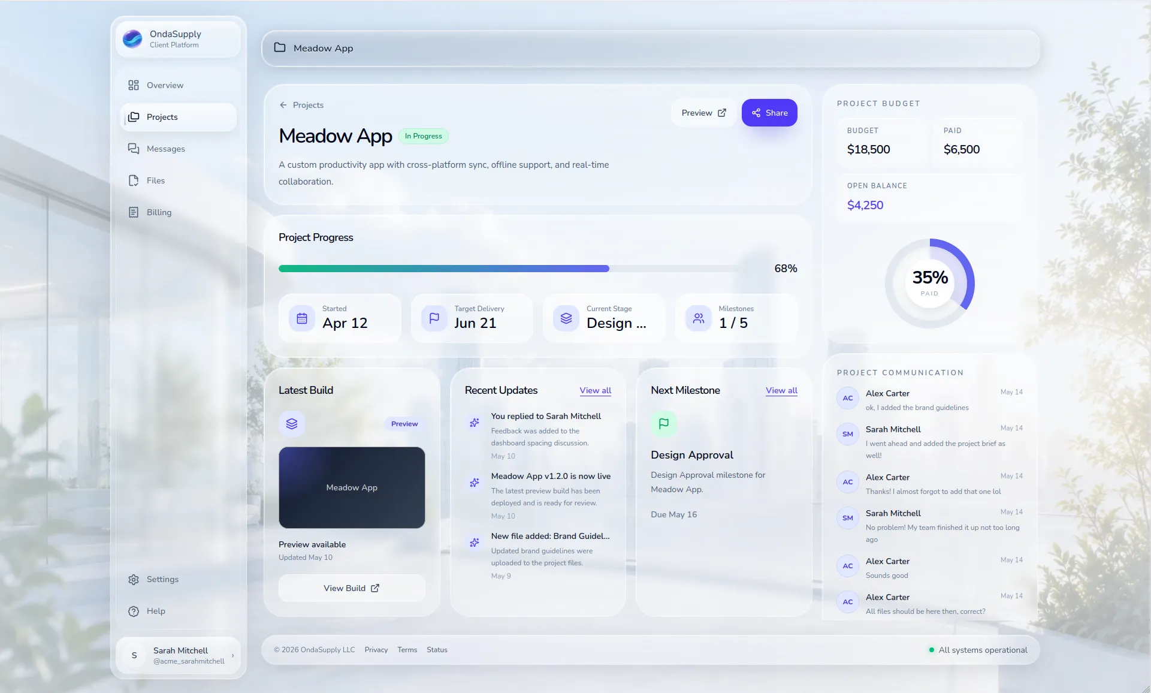Click AC avatar next to 'ok, I added the brand guidelines'
This screenshot has width=1151, height=693.
click(848, 398)
